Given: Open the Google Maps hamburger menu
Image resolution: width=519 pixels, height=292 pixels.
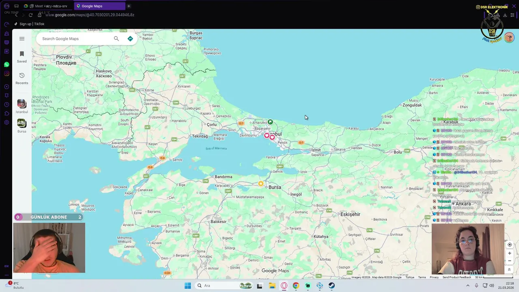Looking at the screenshot, I should (x=22, y=39).
